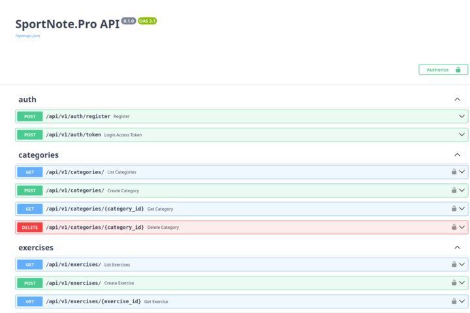Click lock icon on Delete Category row
This screenshot has width=470, height=313.
(x=454, y=227)
